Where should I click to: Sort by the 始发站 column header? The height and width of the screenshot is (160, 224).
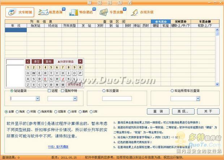35,26
